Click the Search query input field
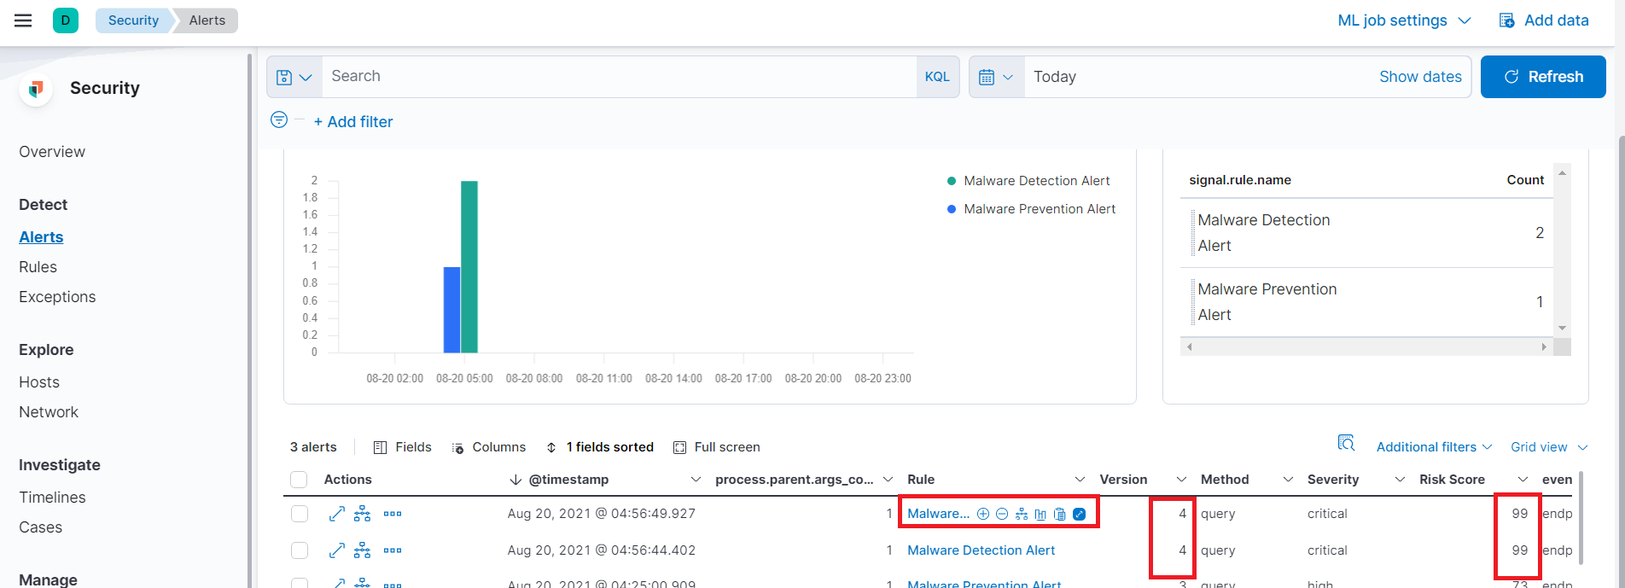Viewport: 1625px width, 588px height. coord(619,77)
